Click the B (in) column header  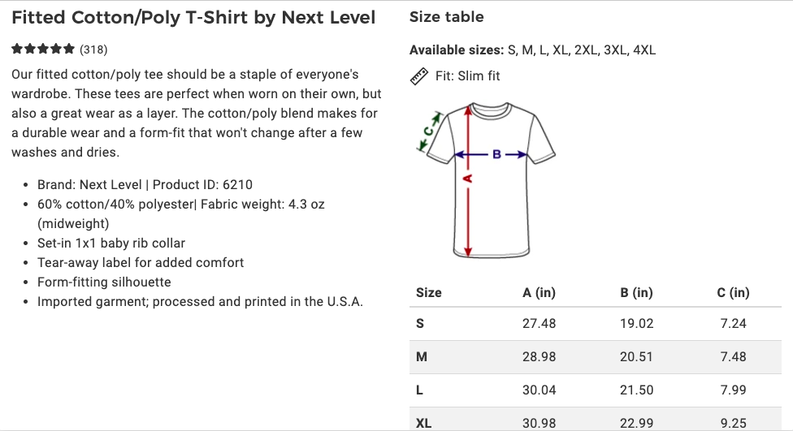click(x=636, y=293)
